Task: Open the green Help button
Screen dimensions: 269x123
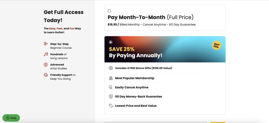Action: click(11, 118)
